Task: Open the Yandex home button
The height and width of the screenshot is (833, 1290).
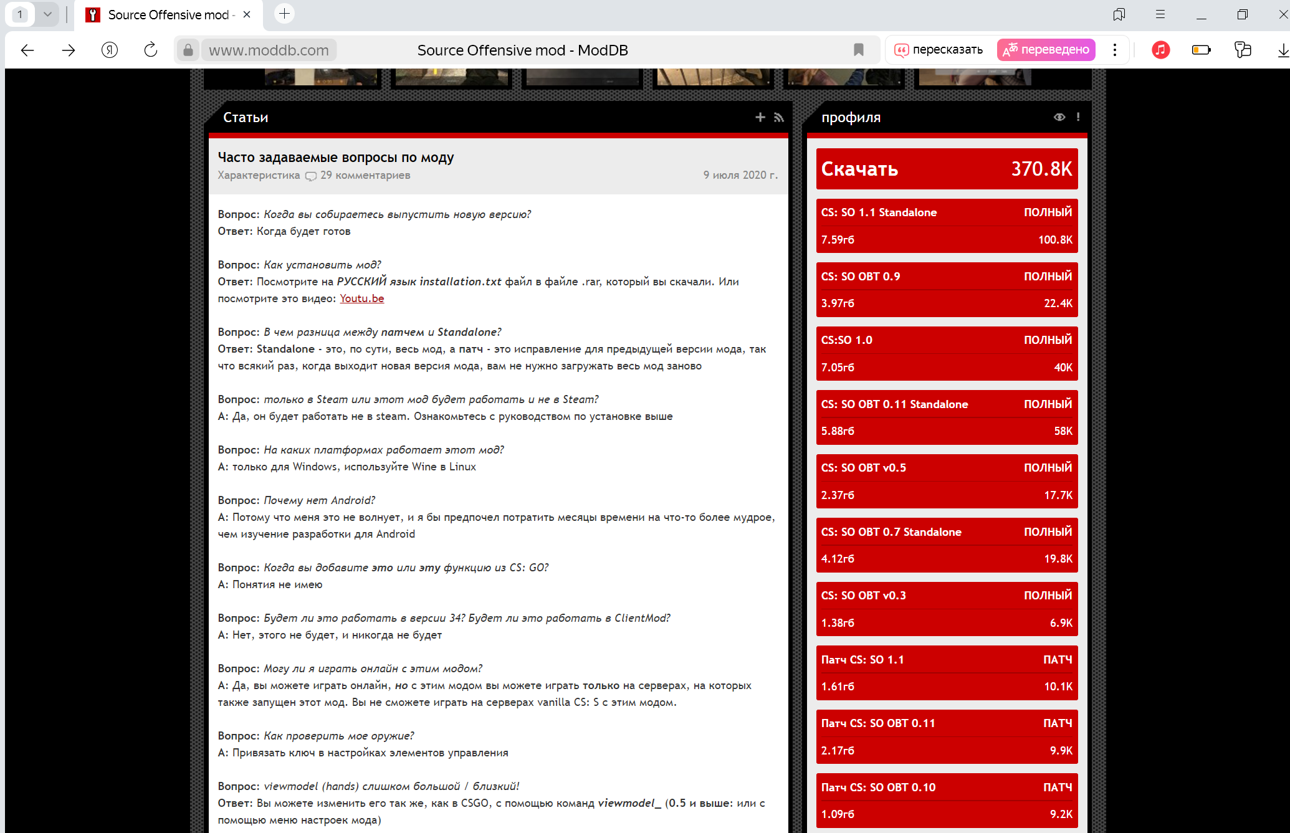Action: click(x=110, y=50)
